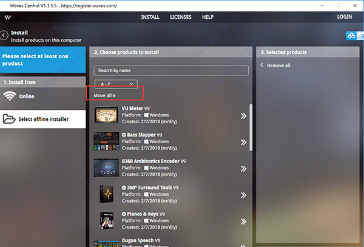Click the Wi-Fi Online icon
This screenshot has width=364, height=247.
click(x=10, y=96)
